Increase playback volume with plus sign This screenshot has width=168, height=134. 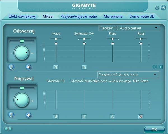(x=32, y=54)
